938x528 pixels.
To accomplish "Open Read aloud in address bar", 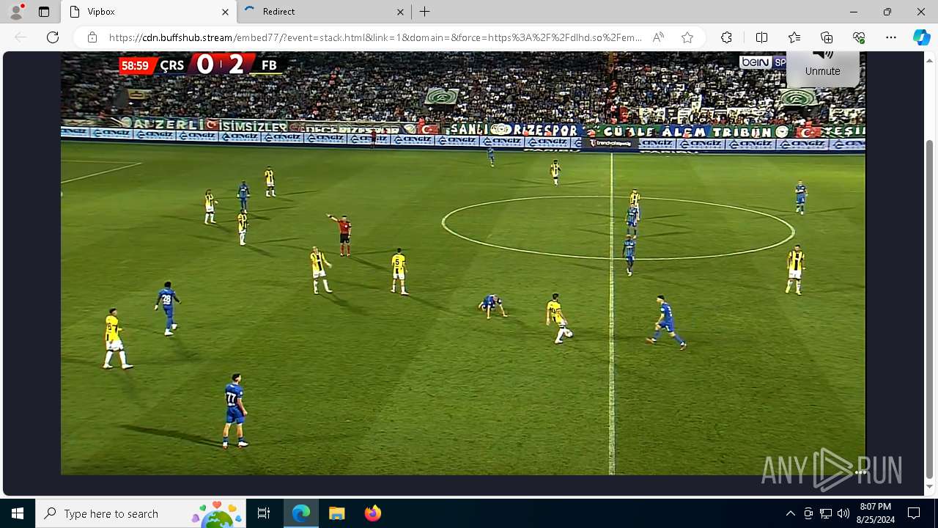I will (658, 37).
